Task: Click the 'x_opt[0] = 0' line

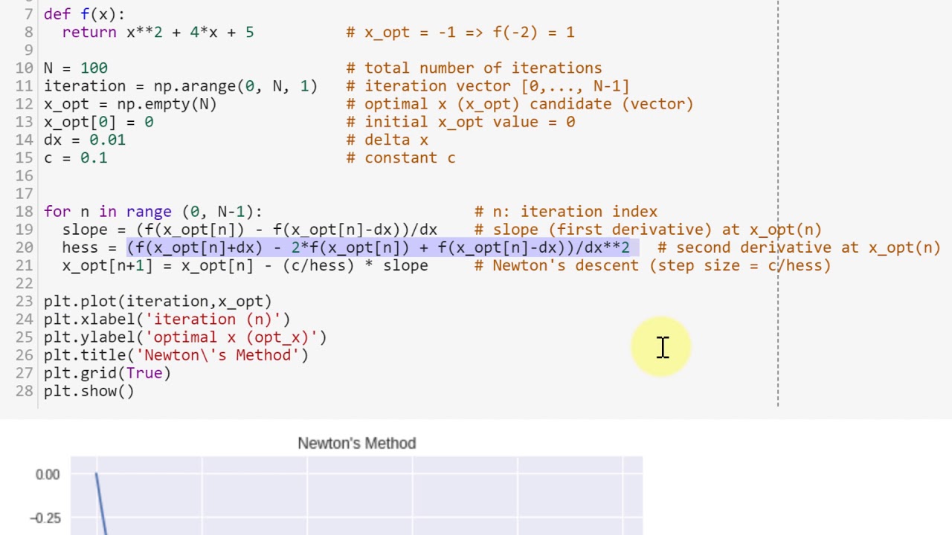Action: (x=98, y=121)
